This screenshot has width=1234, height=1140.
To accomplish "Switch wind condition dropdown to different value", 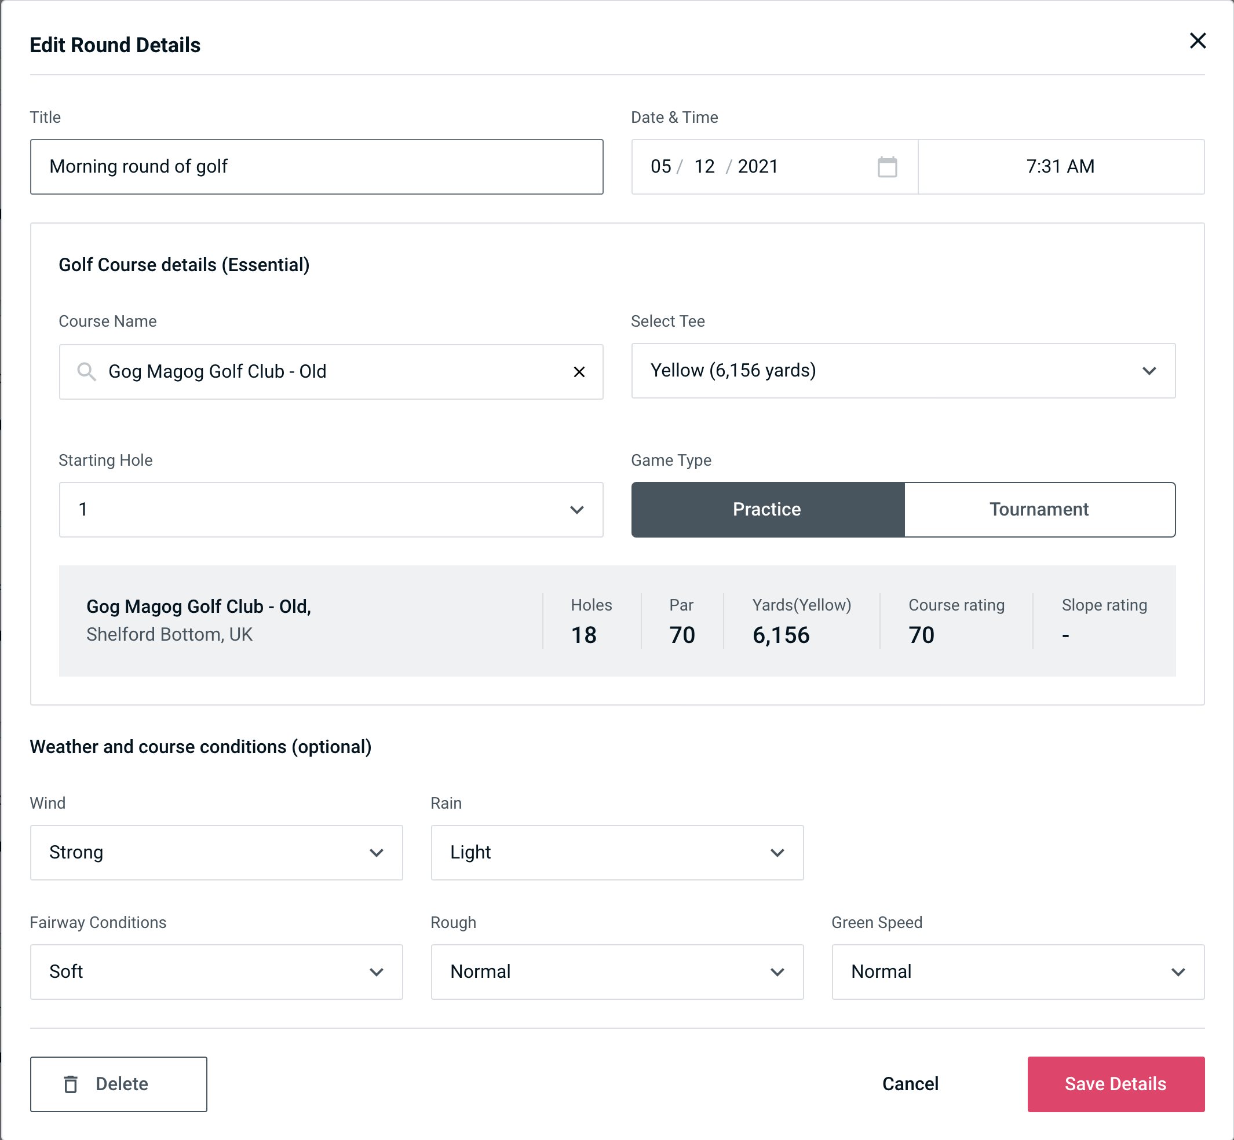I will (216, 852).
